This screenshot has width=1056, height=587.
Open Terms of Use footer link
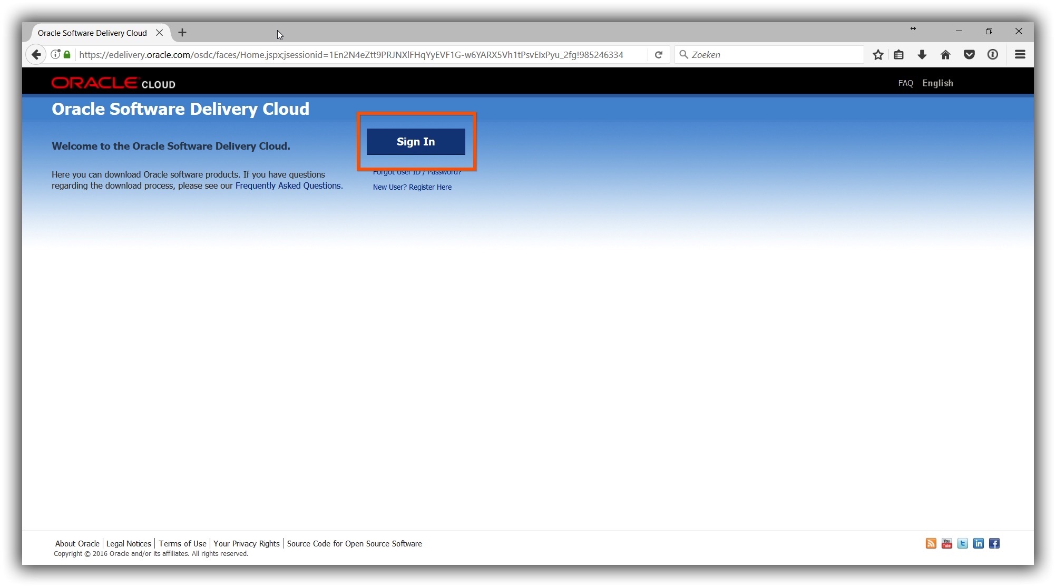[182, 543]
